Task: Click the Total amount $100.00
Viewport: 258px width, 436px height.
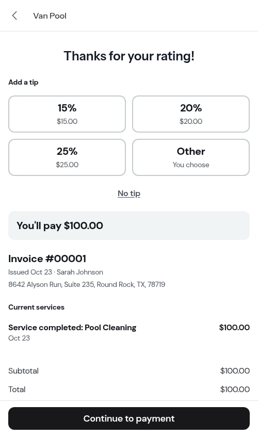Action: pyautogui.click(x=235, y=389)
